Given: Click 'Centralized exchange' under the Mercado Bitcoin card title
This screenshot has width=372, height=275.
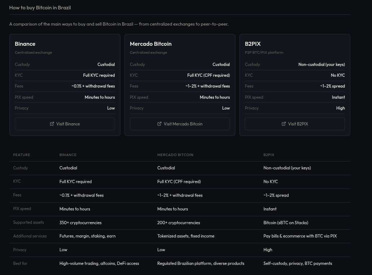Looking at the screenshot, I should [x=148, y=52].
